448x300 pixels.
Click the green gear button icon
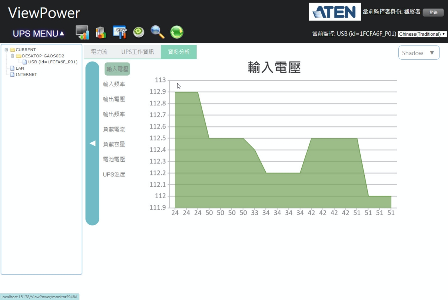(139, 32)
